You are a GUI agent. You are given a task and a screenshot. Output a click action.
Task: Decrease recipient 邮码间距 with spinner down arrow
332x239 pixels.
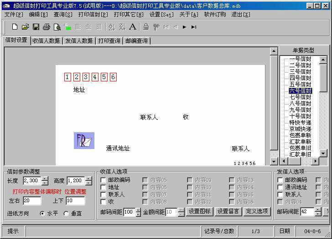(138, 214)
